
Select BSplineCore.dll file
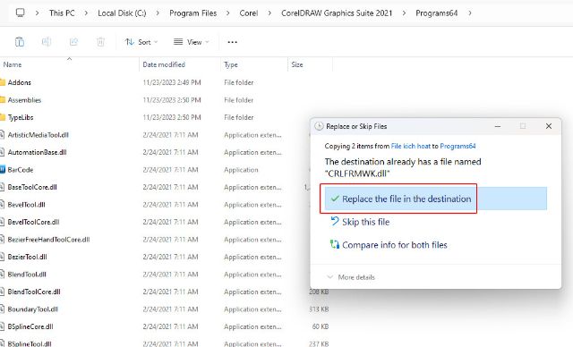pyautogui.click(x=30, y=326)
